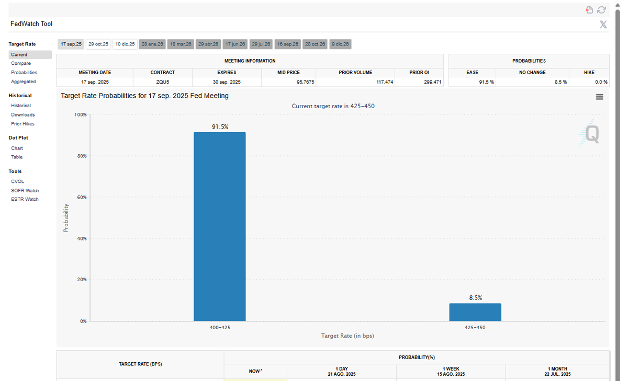Select the 29 oct.25 meeting tab
The height and width of the screenshot is (381, 628).
[98, 44]
